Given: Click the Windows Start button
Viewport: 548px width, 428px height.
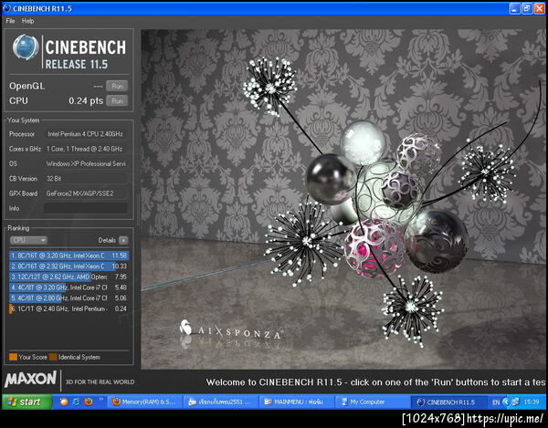Looking at the screenshot, I should point(26,402).
